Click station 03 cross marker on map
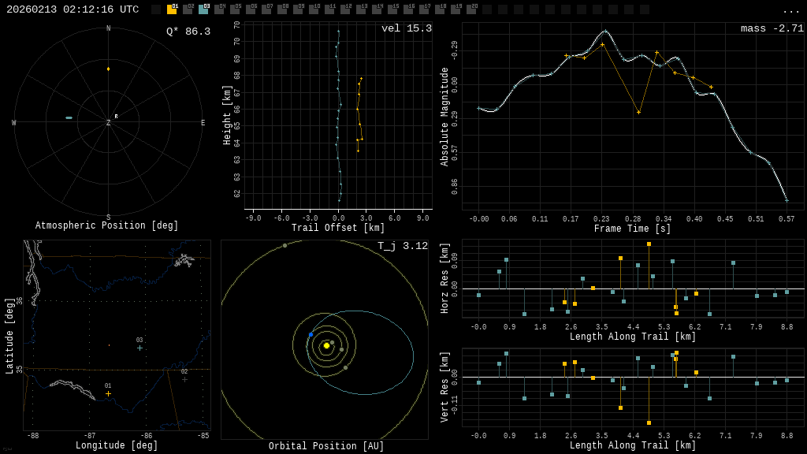 coord(139,348)
